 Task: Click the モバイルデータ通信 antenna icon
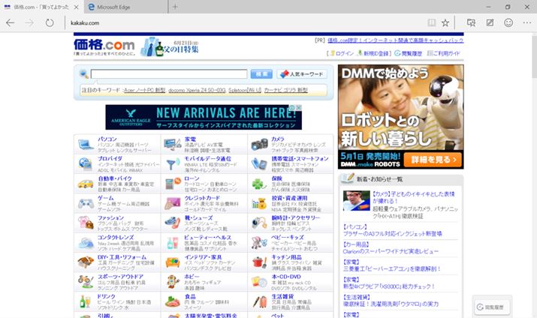172,164
